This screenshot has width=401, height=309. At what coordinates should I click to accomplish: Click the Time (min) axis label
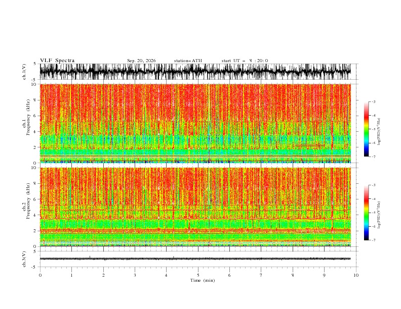[203, 280]
